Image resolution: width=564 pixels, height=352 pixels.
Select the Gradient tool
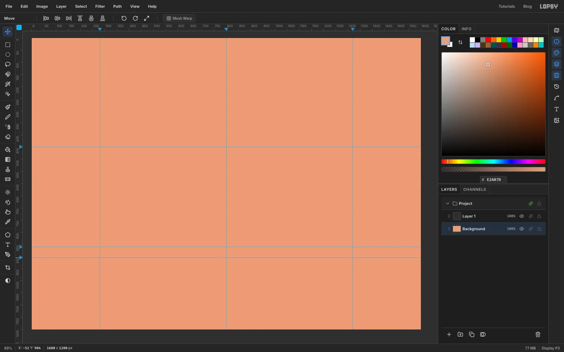click(x=8, y=159)
